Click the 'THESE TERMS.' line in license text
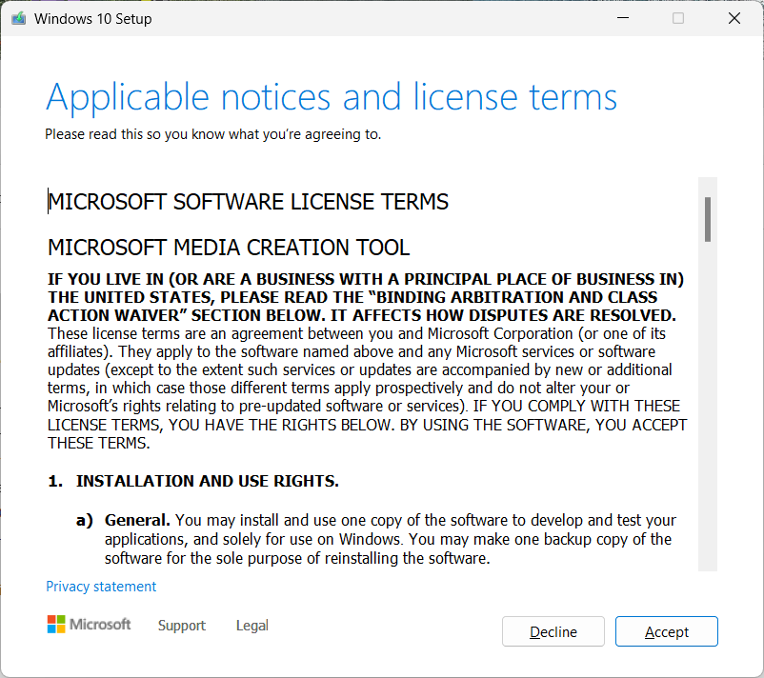The width and height of the screenshot is (764, 678). (x=98, y=443)
